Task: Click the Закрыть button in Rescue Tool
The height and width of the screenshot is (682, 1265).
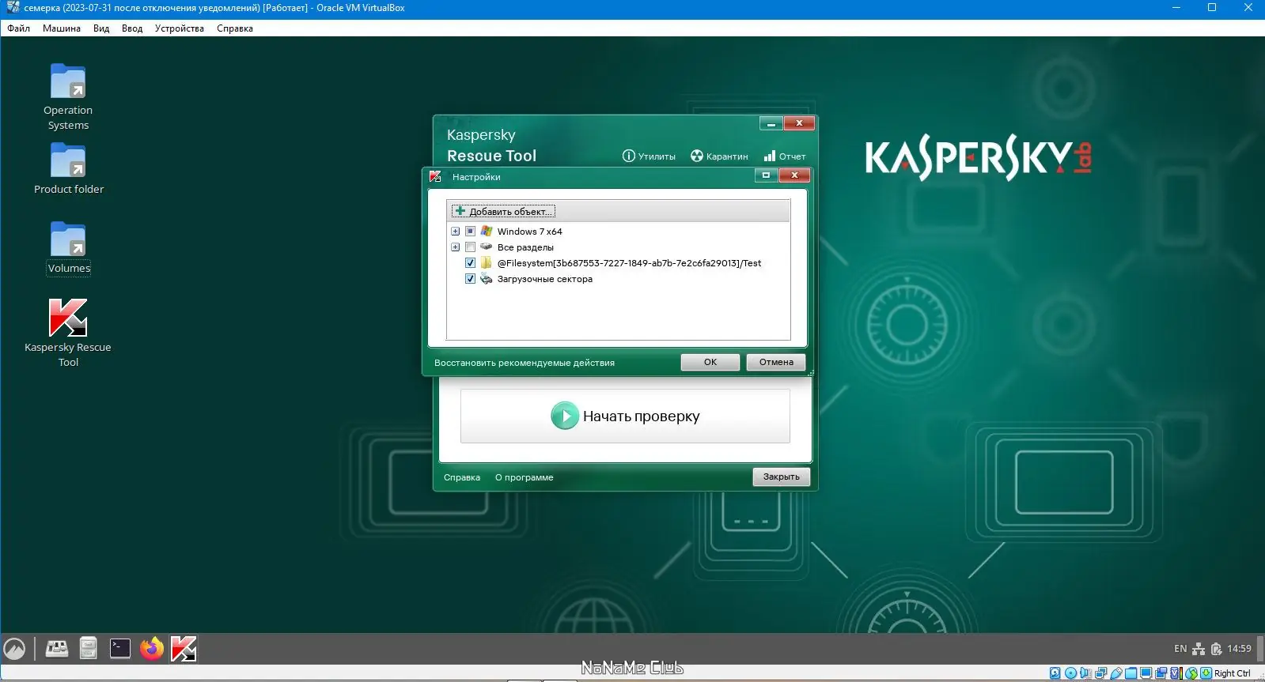Action: 782,477
